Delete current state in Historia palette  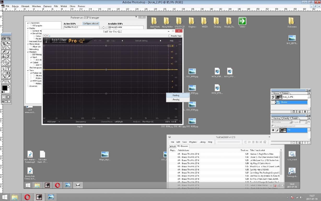(x=305, y=111)
